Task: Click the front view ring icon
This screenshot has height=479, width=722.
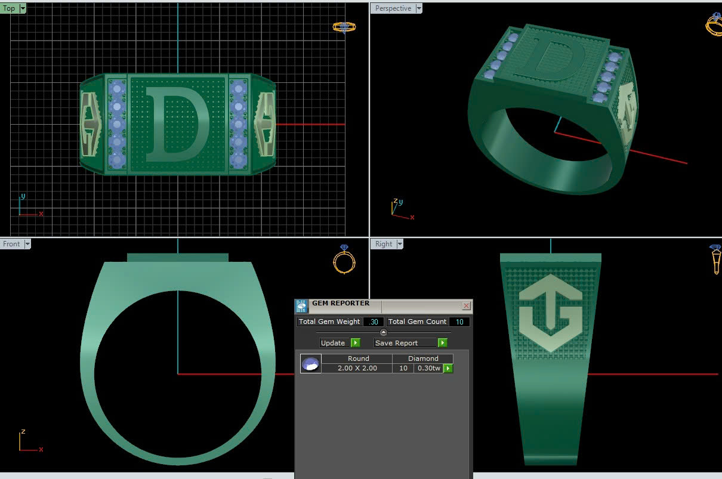Action: (344, 260)
